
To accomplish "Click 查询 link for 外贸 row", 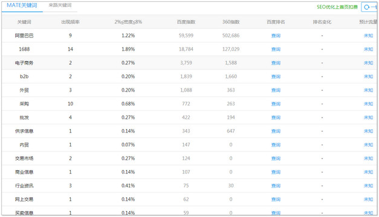I will pyautogui.click(x=276, y=90).
